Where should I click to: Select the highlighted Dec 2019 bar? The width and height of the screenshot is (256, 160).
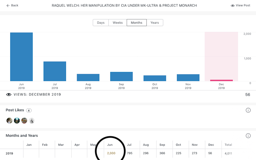[221, 80]
